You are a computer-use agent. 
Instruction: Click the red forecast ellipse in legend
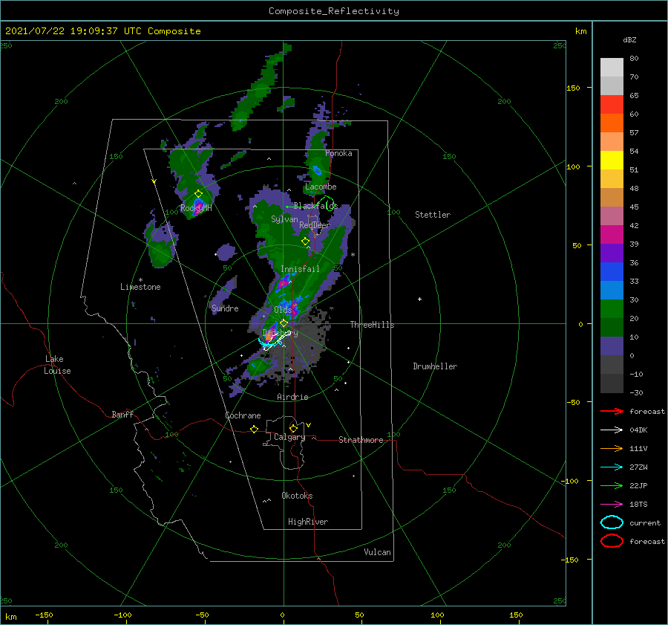[x=612, y=541]
